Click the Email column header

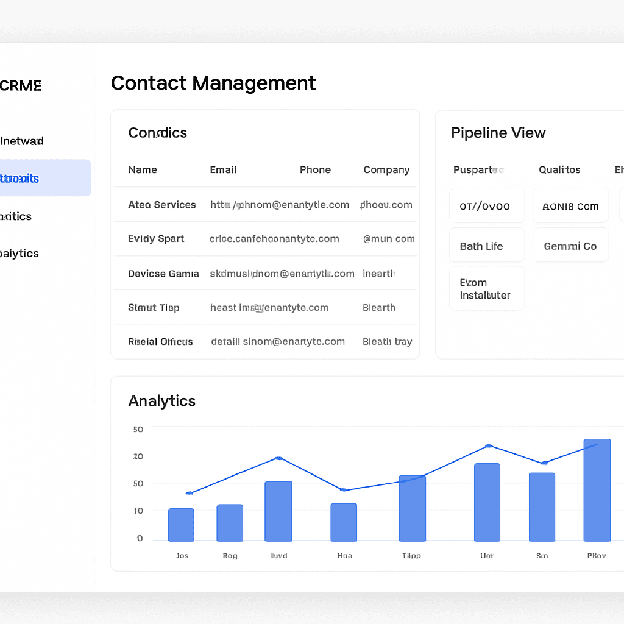[223, 169]
